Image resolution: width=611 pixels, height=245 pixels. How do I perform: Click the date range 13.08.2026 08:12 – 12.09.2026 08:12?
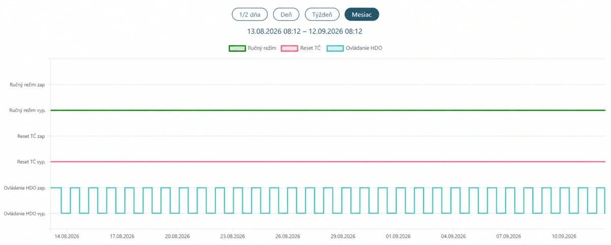pyautogui.click(x=304, y=32)
